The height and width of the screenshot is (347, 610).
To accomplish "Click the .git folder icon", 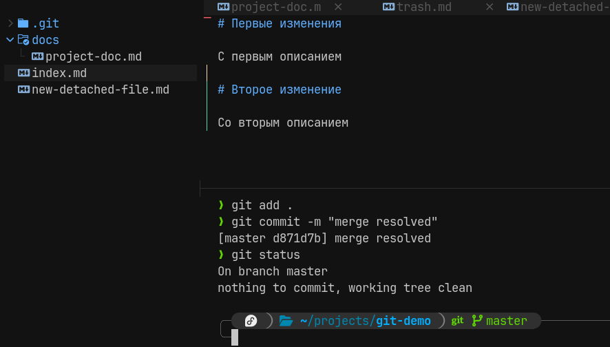I will 23,23.
